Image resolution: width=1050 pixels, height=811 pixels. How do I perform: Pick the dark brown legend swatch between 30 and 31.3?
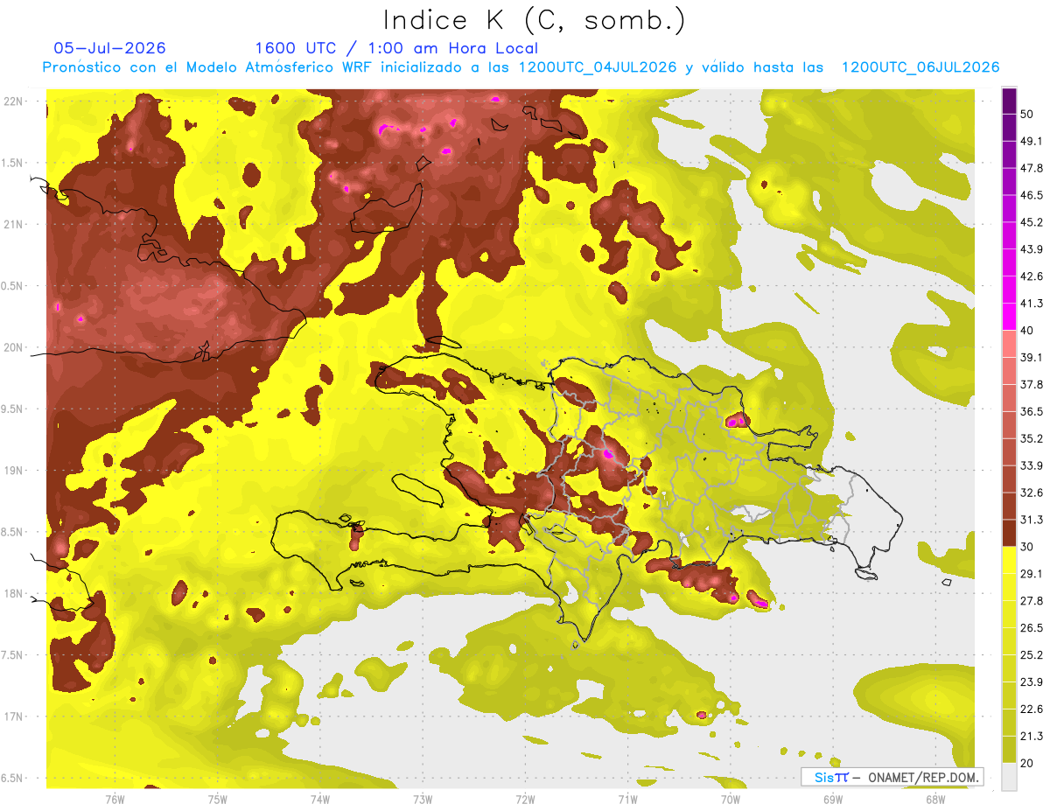click(1009, 534)
